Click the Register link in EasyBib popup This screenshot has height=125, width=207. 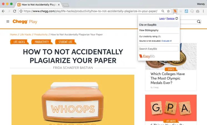coord(171,19)
